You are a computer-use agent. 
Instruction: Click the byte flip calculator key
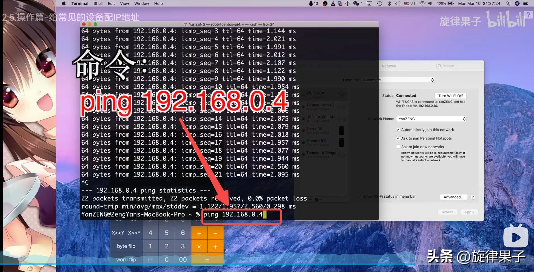[x=126, y=246]
